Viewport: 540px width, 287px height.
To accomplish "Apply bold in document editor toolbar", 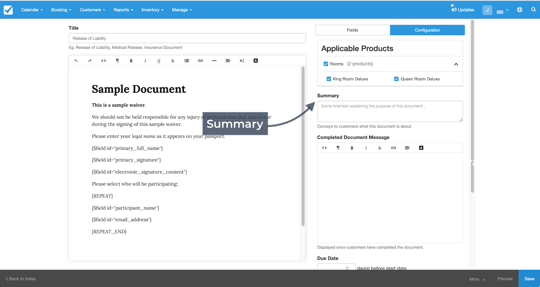I will click(x=131, y=60).
